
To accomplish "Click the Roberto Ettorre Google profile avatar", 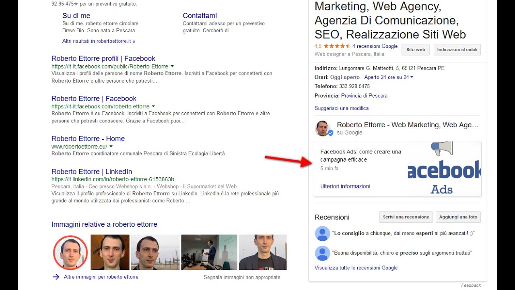I will point(323,128).
